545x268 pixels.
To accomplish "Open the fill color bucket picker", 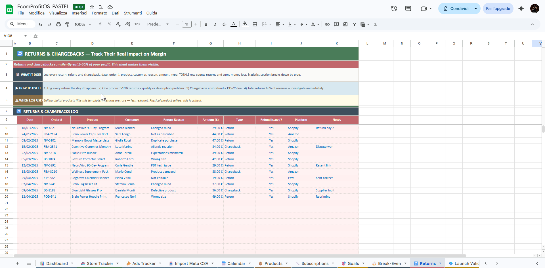I will 245,24.
